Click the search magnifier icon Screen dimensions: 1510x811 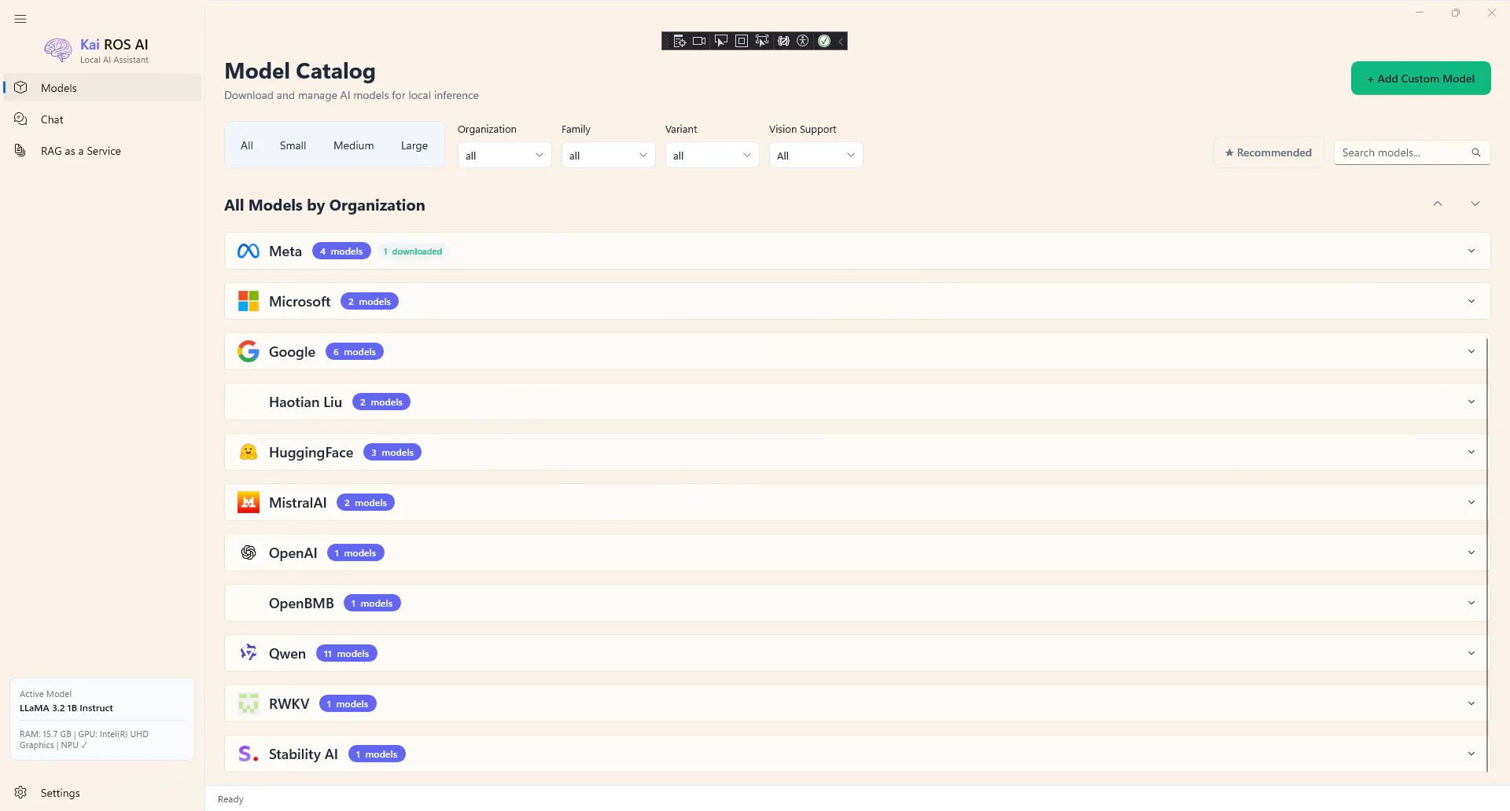point(1476,152)
